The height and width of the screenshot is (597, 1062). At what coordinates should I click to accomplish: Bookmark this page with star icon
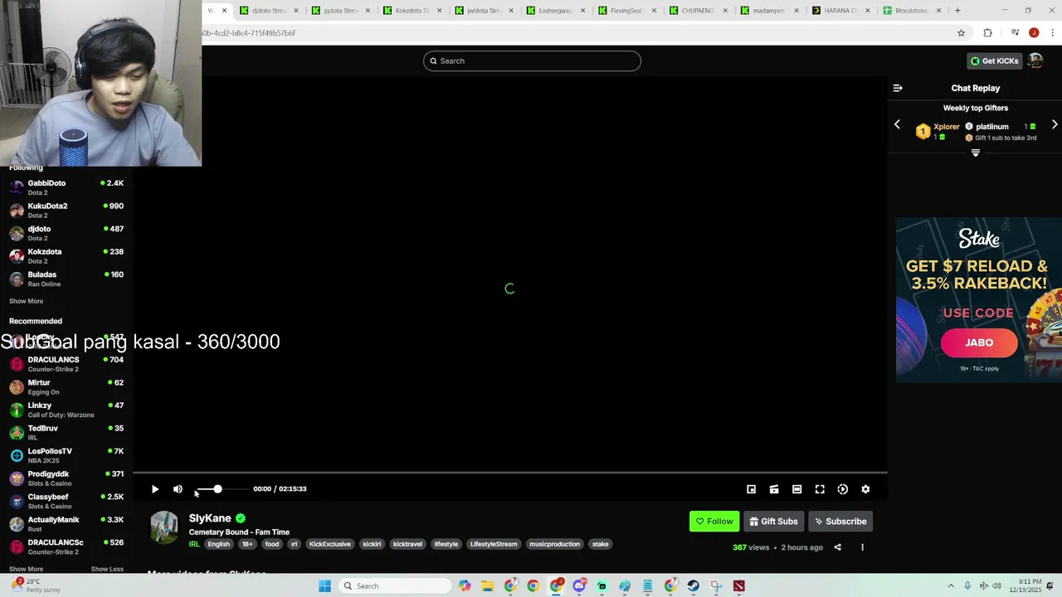(961, 33)
